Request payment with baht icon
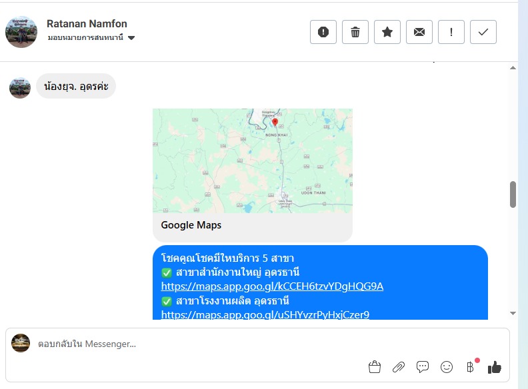 pyautogui.click(x=471, y=367)
